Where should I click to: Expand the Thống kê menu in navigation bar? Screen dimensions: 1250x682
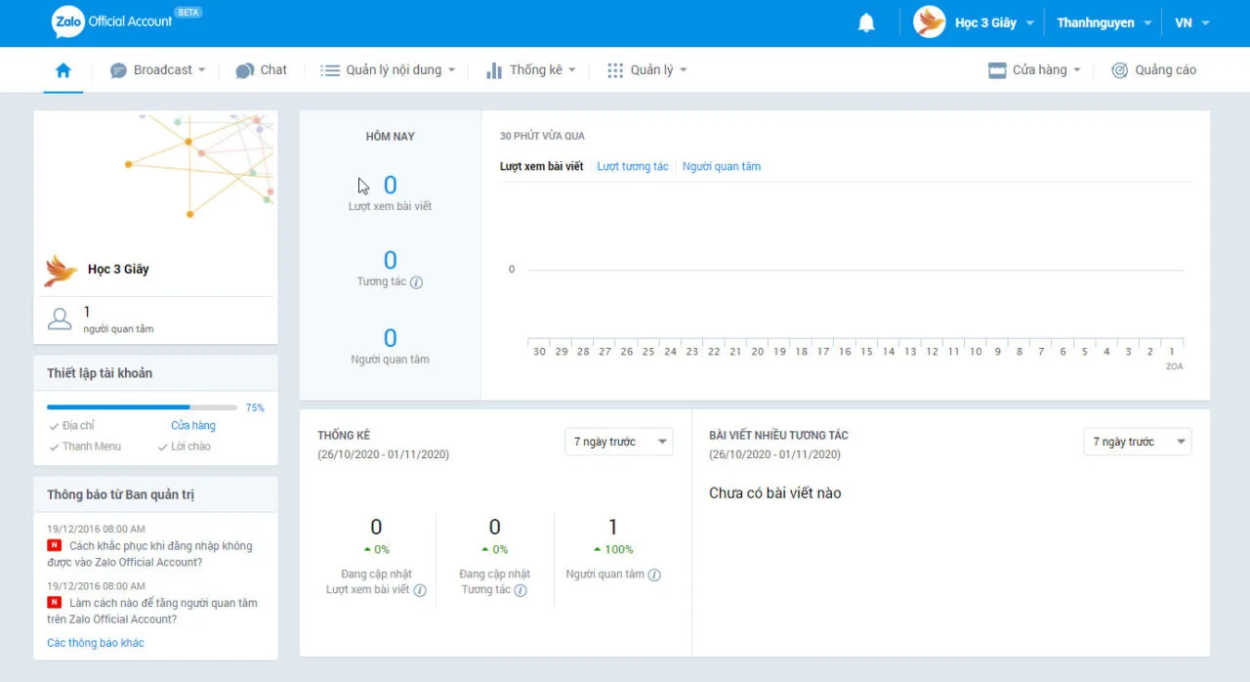coord(531,70)
